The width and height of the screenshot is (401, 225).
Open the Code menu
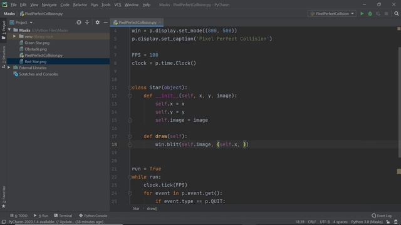[65, 4]
